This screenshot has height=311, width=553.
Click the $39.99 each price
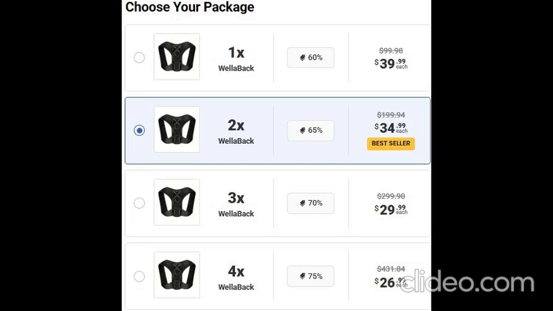390,63
